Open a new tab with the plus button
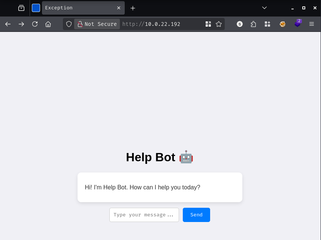 pos(133,8)
